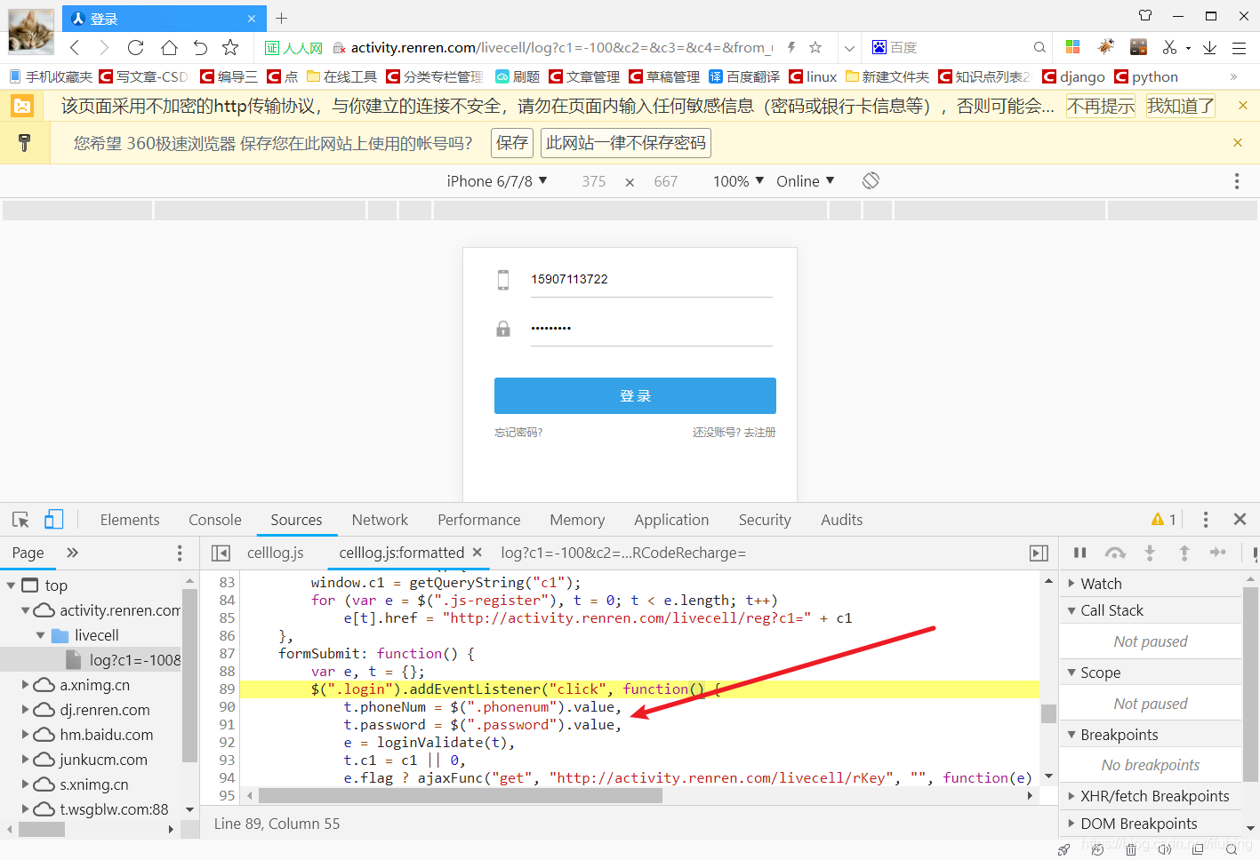Bookmark page with toolbar star icon
Viewport: 1260px width, 860px height.
click(230, 47)
